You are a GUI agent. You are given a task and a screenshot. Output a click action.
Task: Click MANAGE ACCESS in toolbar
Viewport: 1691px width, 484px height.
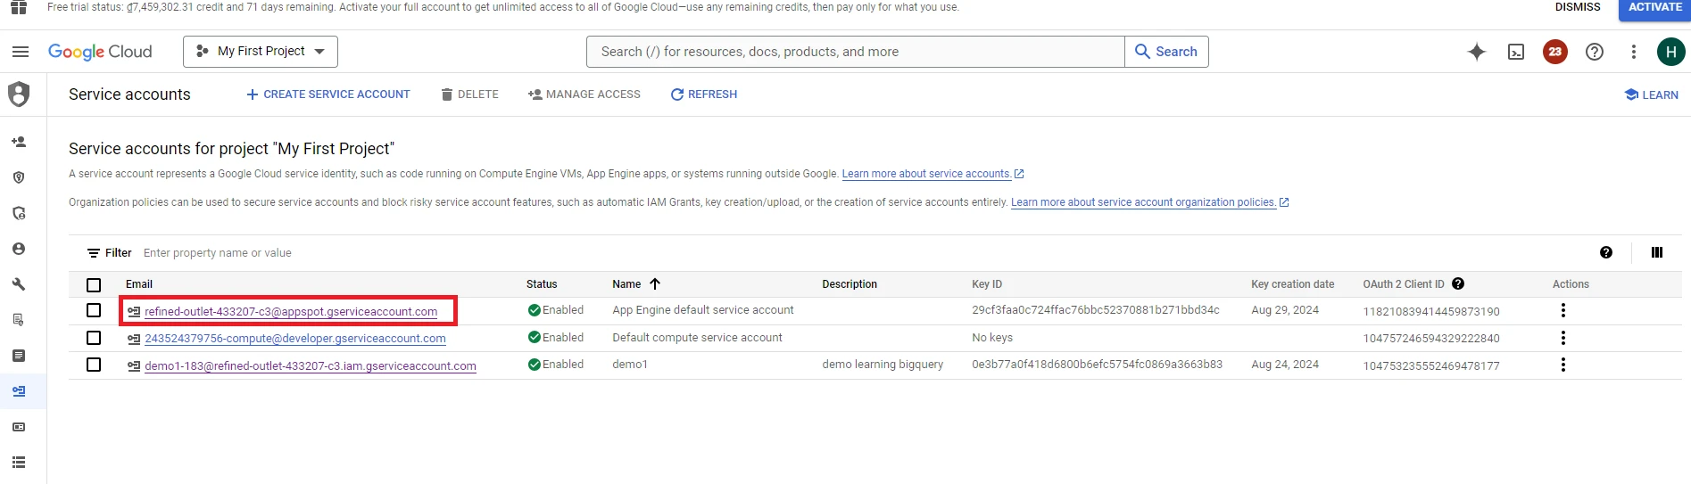(584, 94)
